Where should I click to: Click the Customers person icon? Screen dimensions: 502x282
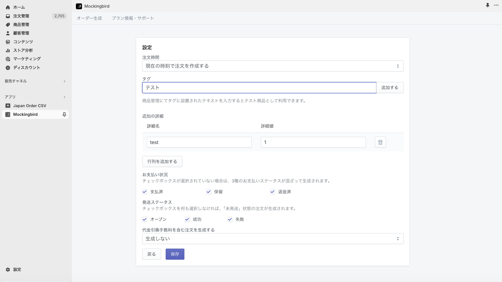point(8,33)
